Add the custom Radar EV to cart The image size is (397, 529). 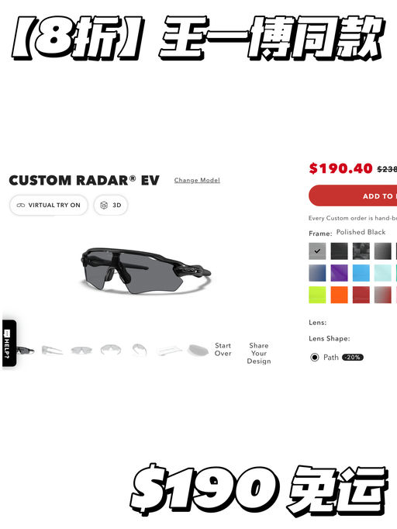353,195
